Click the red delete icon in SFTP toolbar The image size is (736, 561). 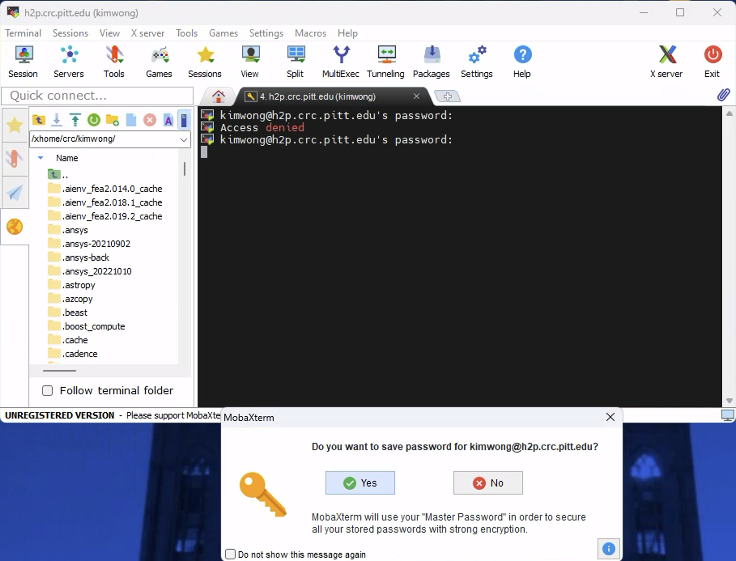click(150, 120)
